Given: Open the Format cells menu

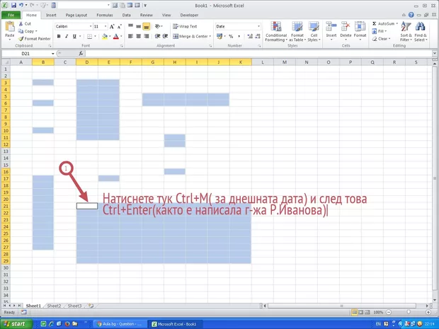Looking at the screenshot, I should click(x=360, y=30).
